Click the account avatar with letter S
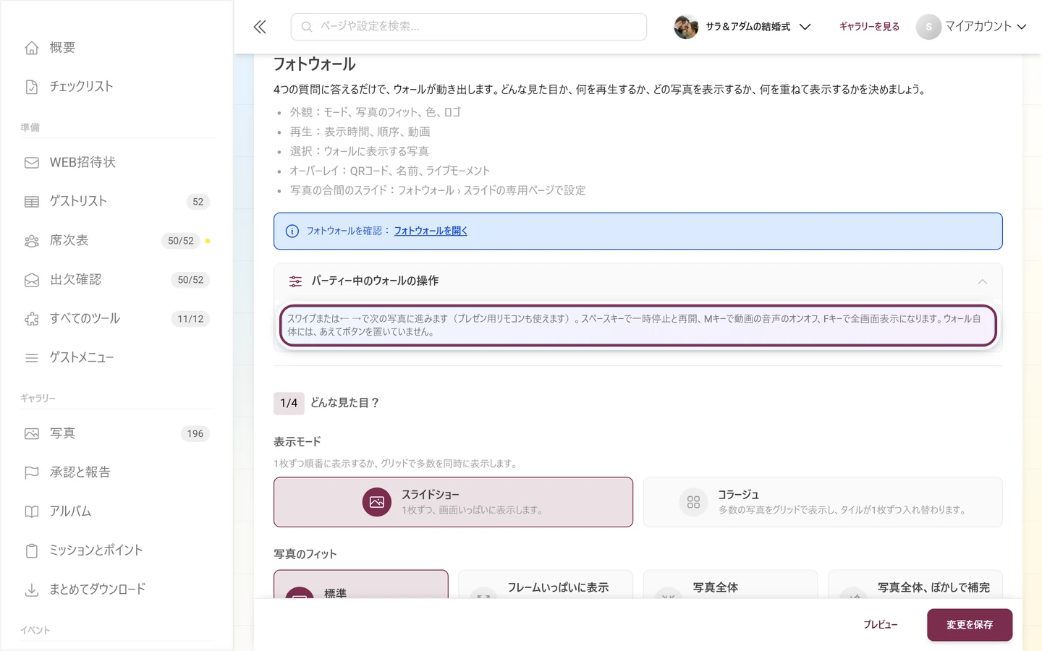The width and height of the screenshot is (1042, 651). point(928,27)
